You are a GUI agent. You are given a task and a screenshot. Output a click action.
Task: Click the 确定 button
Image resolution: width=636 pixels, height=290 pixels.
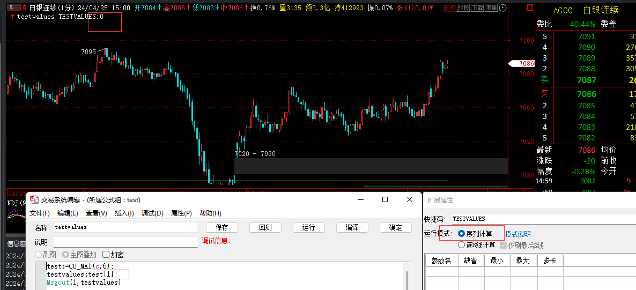pyautogui.click(x=395, y=227)
